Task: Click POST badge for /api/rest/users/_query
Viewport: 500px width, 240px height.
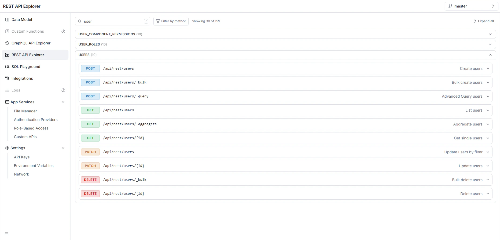Action: point(90,96)
